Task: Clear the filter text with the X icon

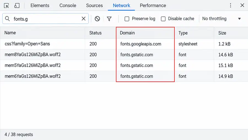Action: click(x=83, y=19)
